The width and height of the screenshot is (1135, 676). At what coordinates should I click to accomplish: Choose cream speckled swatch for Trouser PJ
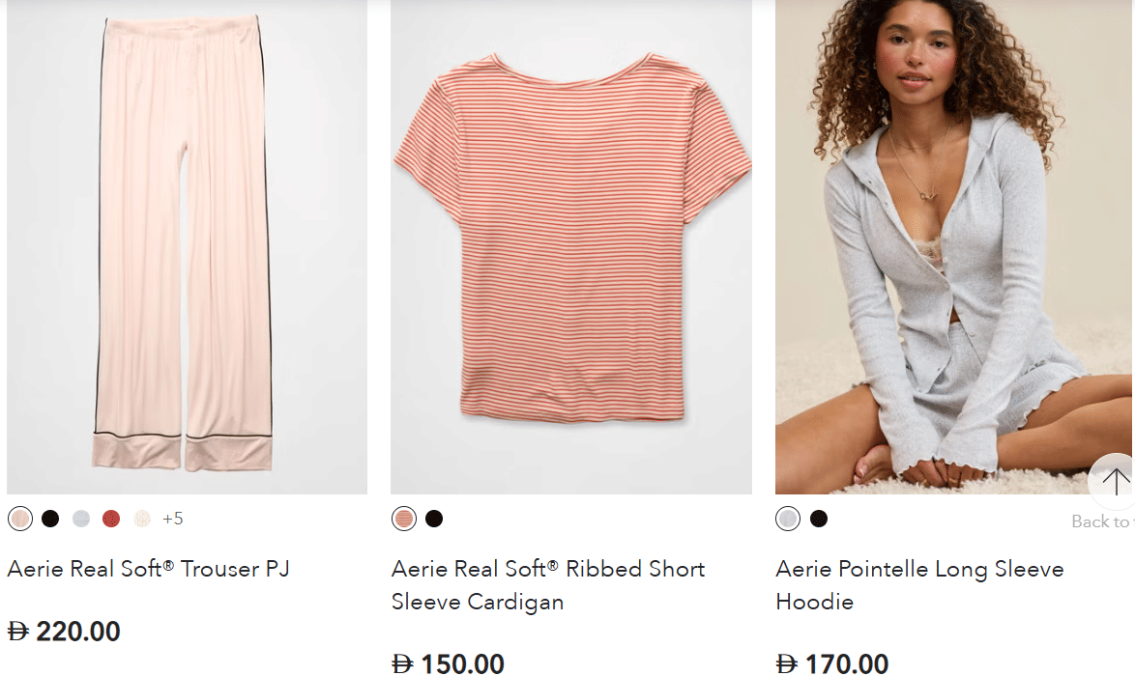pos(142,519)
